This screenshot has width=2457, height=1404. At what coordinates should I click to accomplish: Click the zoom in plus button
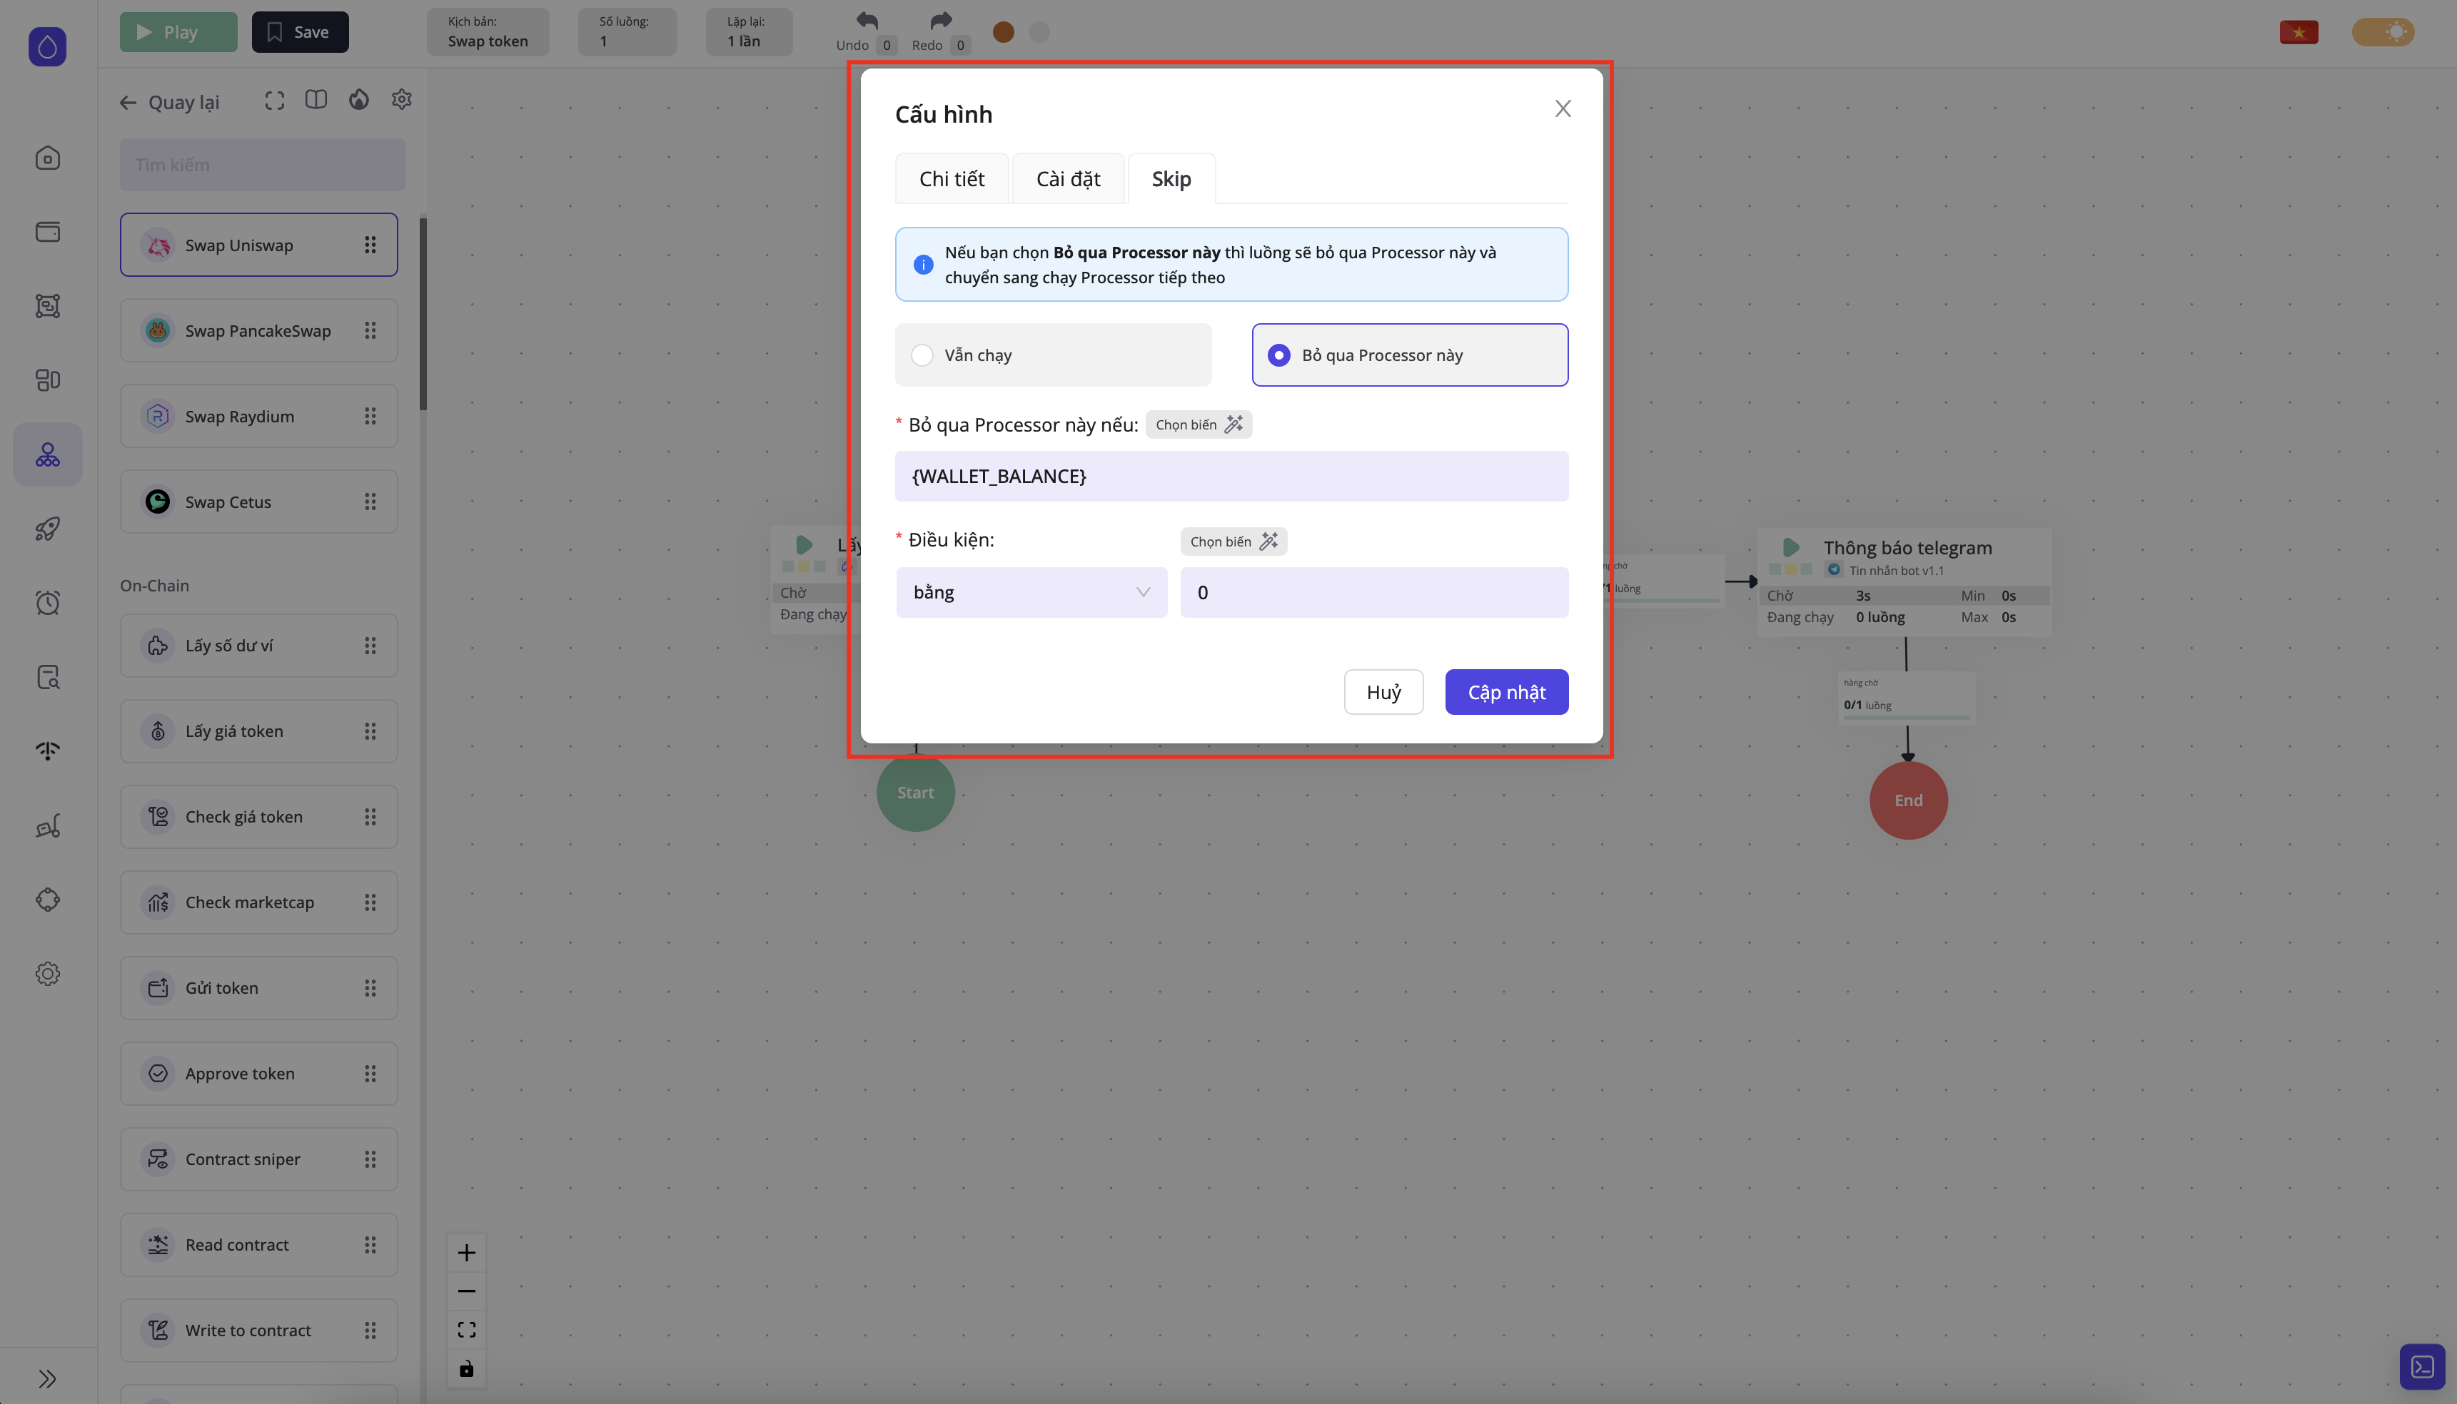467,1253
